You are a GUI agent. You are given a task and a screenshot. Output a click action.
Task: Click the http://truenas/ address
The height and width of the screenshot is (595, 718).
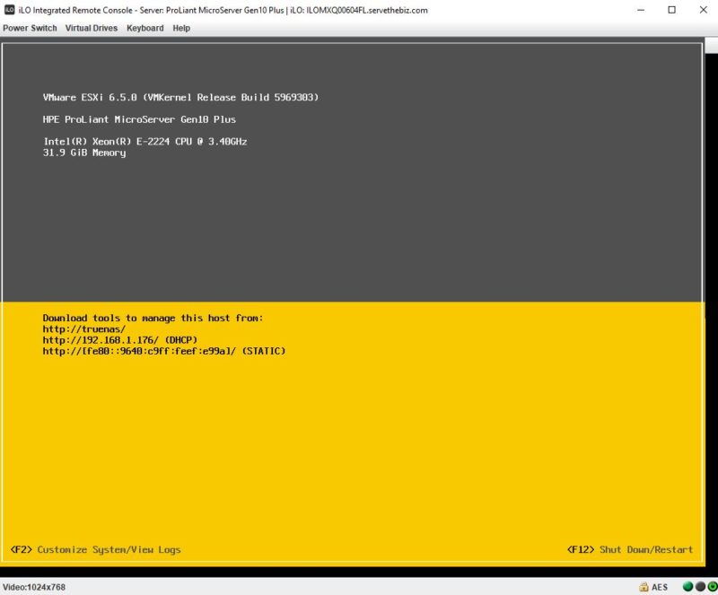[83, 328]
